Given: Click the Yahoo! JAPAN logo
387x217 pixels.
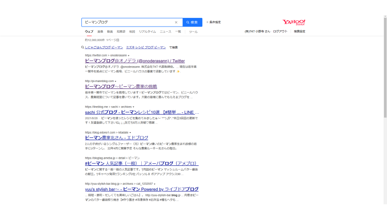Looking at the screenshot, I should pos(294,22).
